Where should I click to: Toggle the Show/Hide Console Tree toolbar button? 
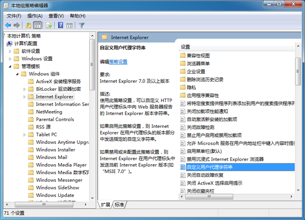(x=37, y=25)
